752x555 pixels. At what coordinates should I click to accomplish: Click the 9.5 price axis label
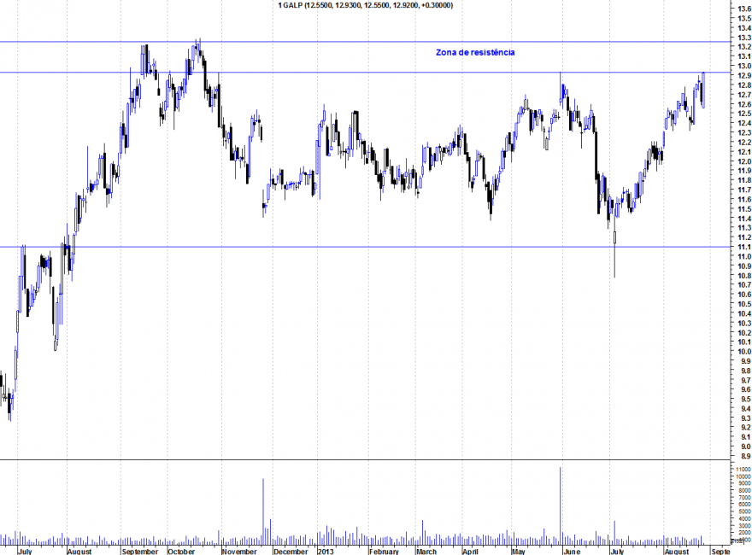[x=744, y=399]
